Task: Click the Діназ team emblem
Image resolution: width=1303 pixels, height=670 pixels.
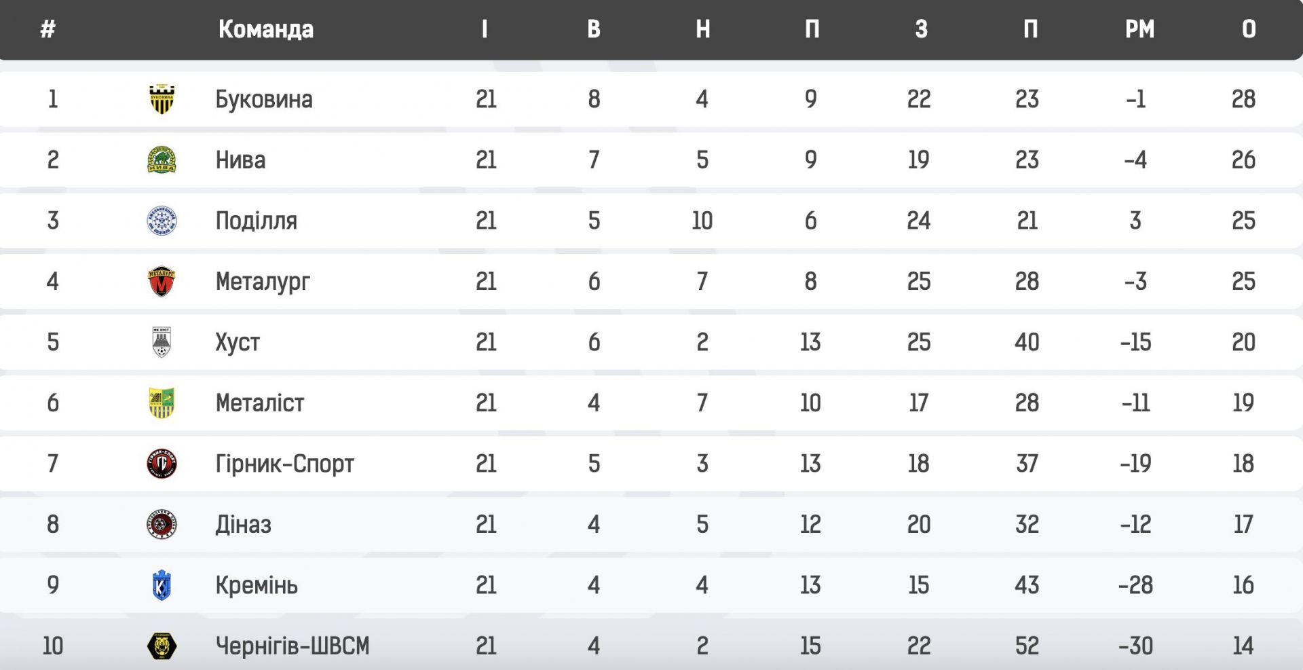Action: [x=162, y=525]
